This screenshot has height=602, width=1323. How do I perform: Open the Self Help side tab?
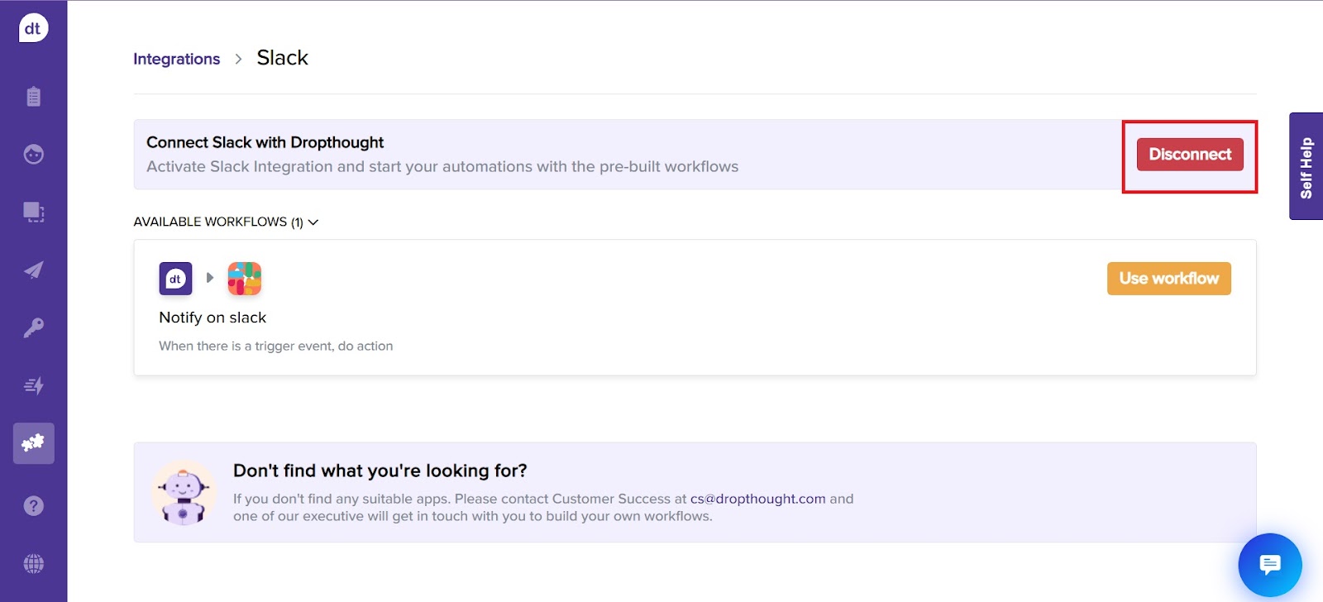[1306, 166]
